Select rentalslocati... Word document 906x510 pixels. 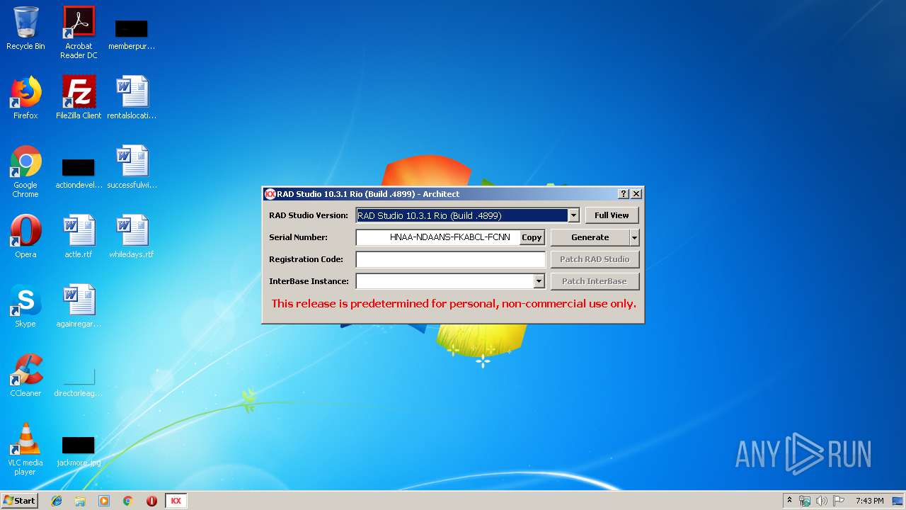click(132, 98)
